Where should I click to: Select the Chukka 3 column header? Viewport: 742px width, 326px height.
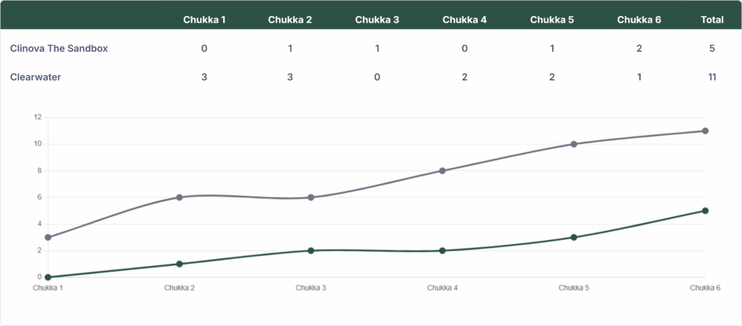pyautogui.click(x=377, y=20)
